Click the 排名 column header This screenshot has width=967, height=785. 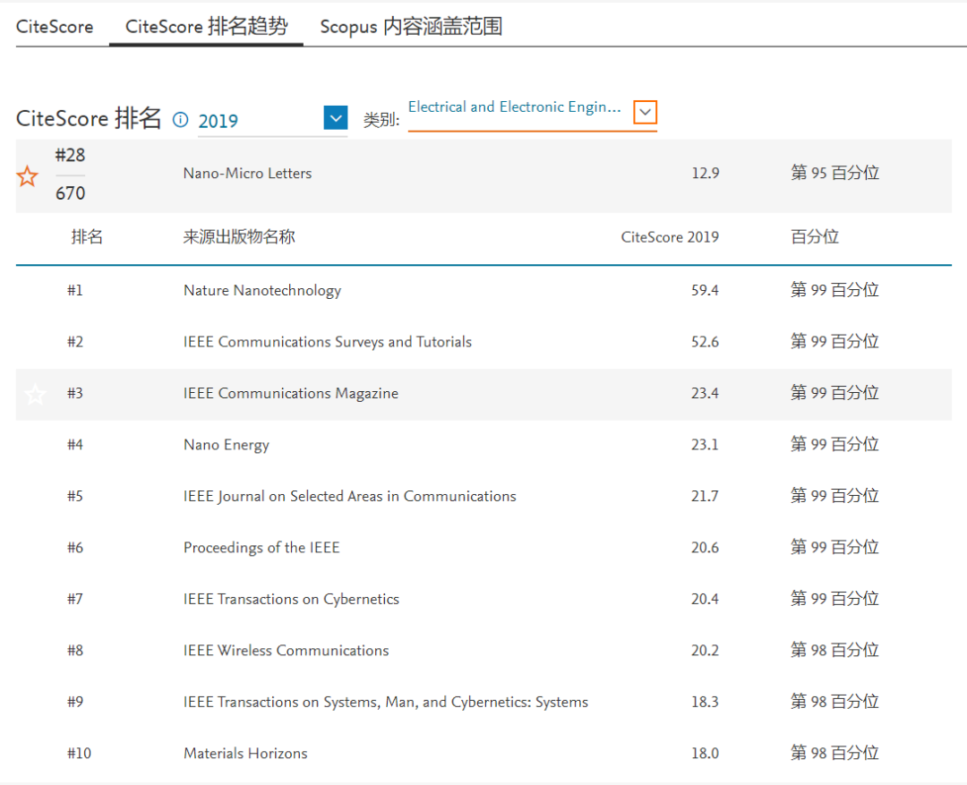click(x=87, y=237)
